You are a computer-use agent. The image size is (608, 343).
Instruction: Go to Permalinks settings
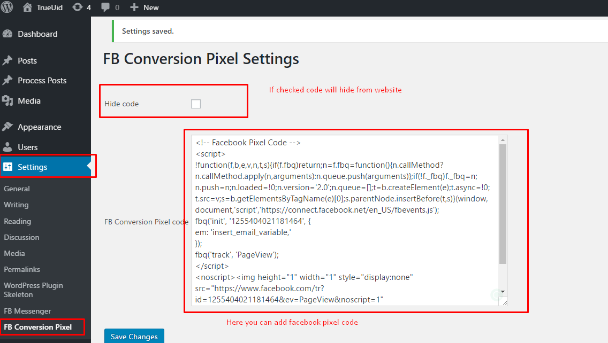22,269
